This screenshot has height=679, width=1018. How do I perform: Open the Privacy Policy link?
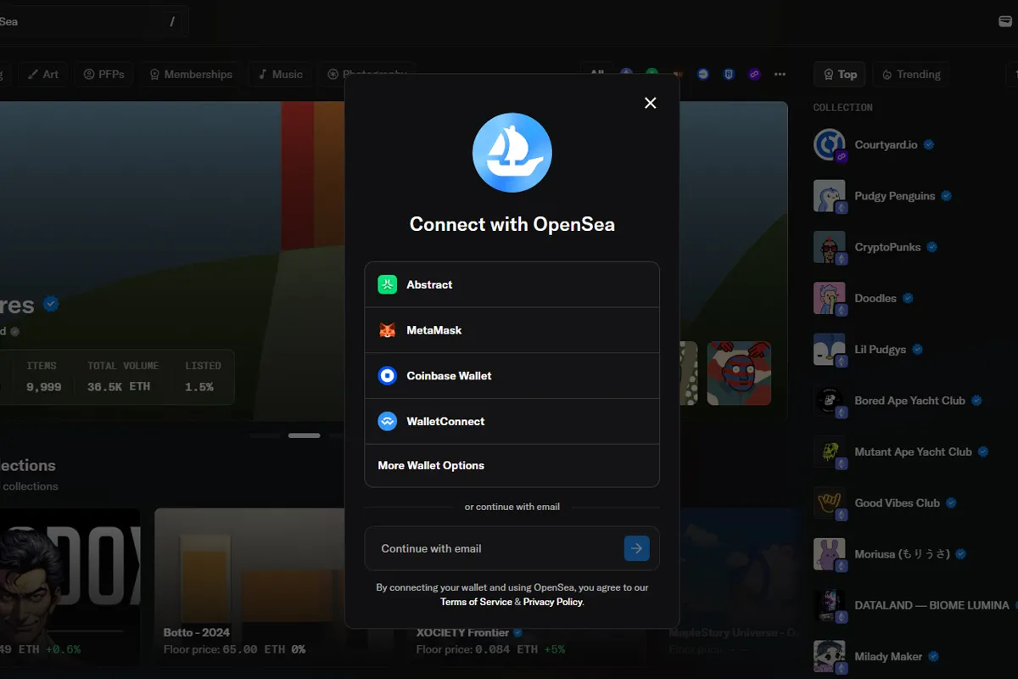553,602
